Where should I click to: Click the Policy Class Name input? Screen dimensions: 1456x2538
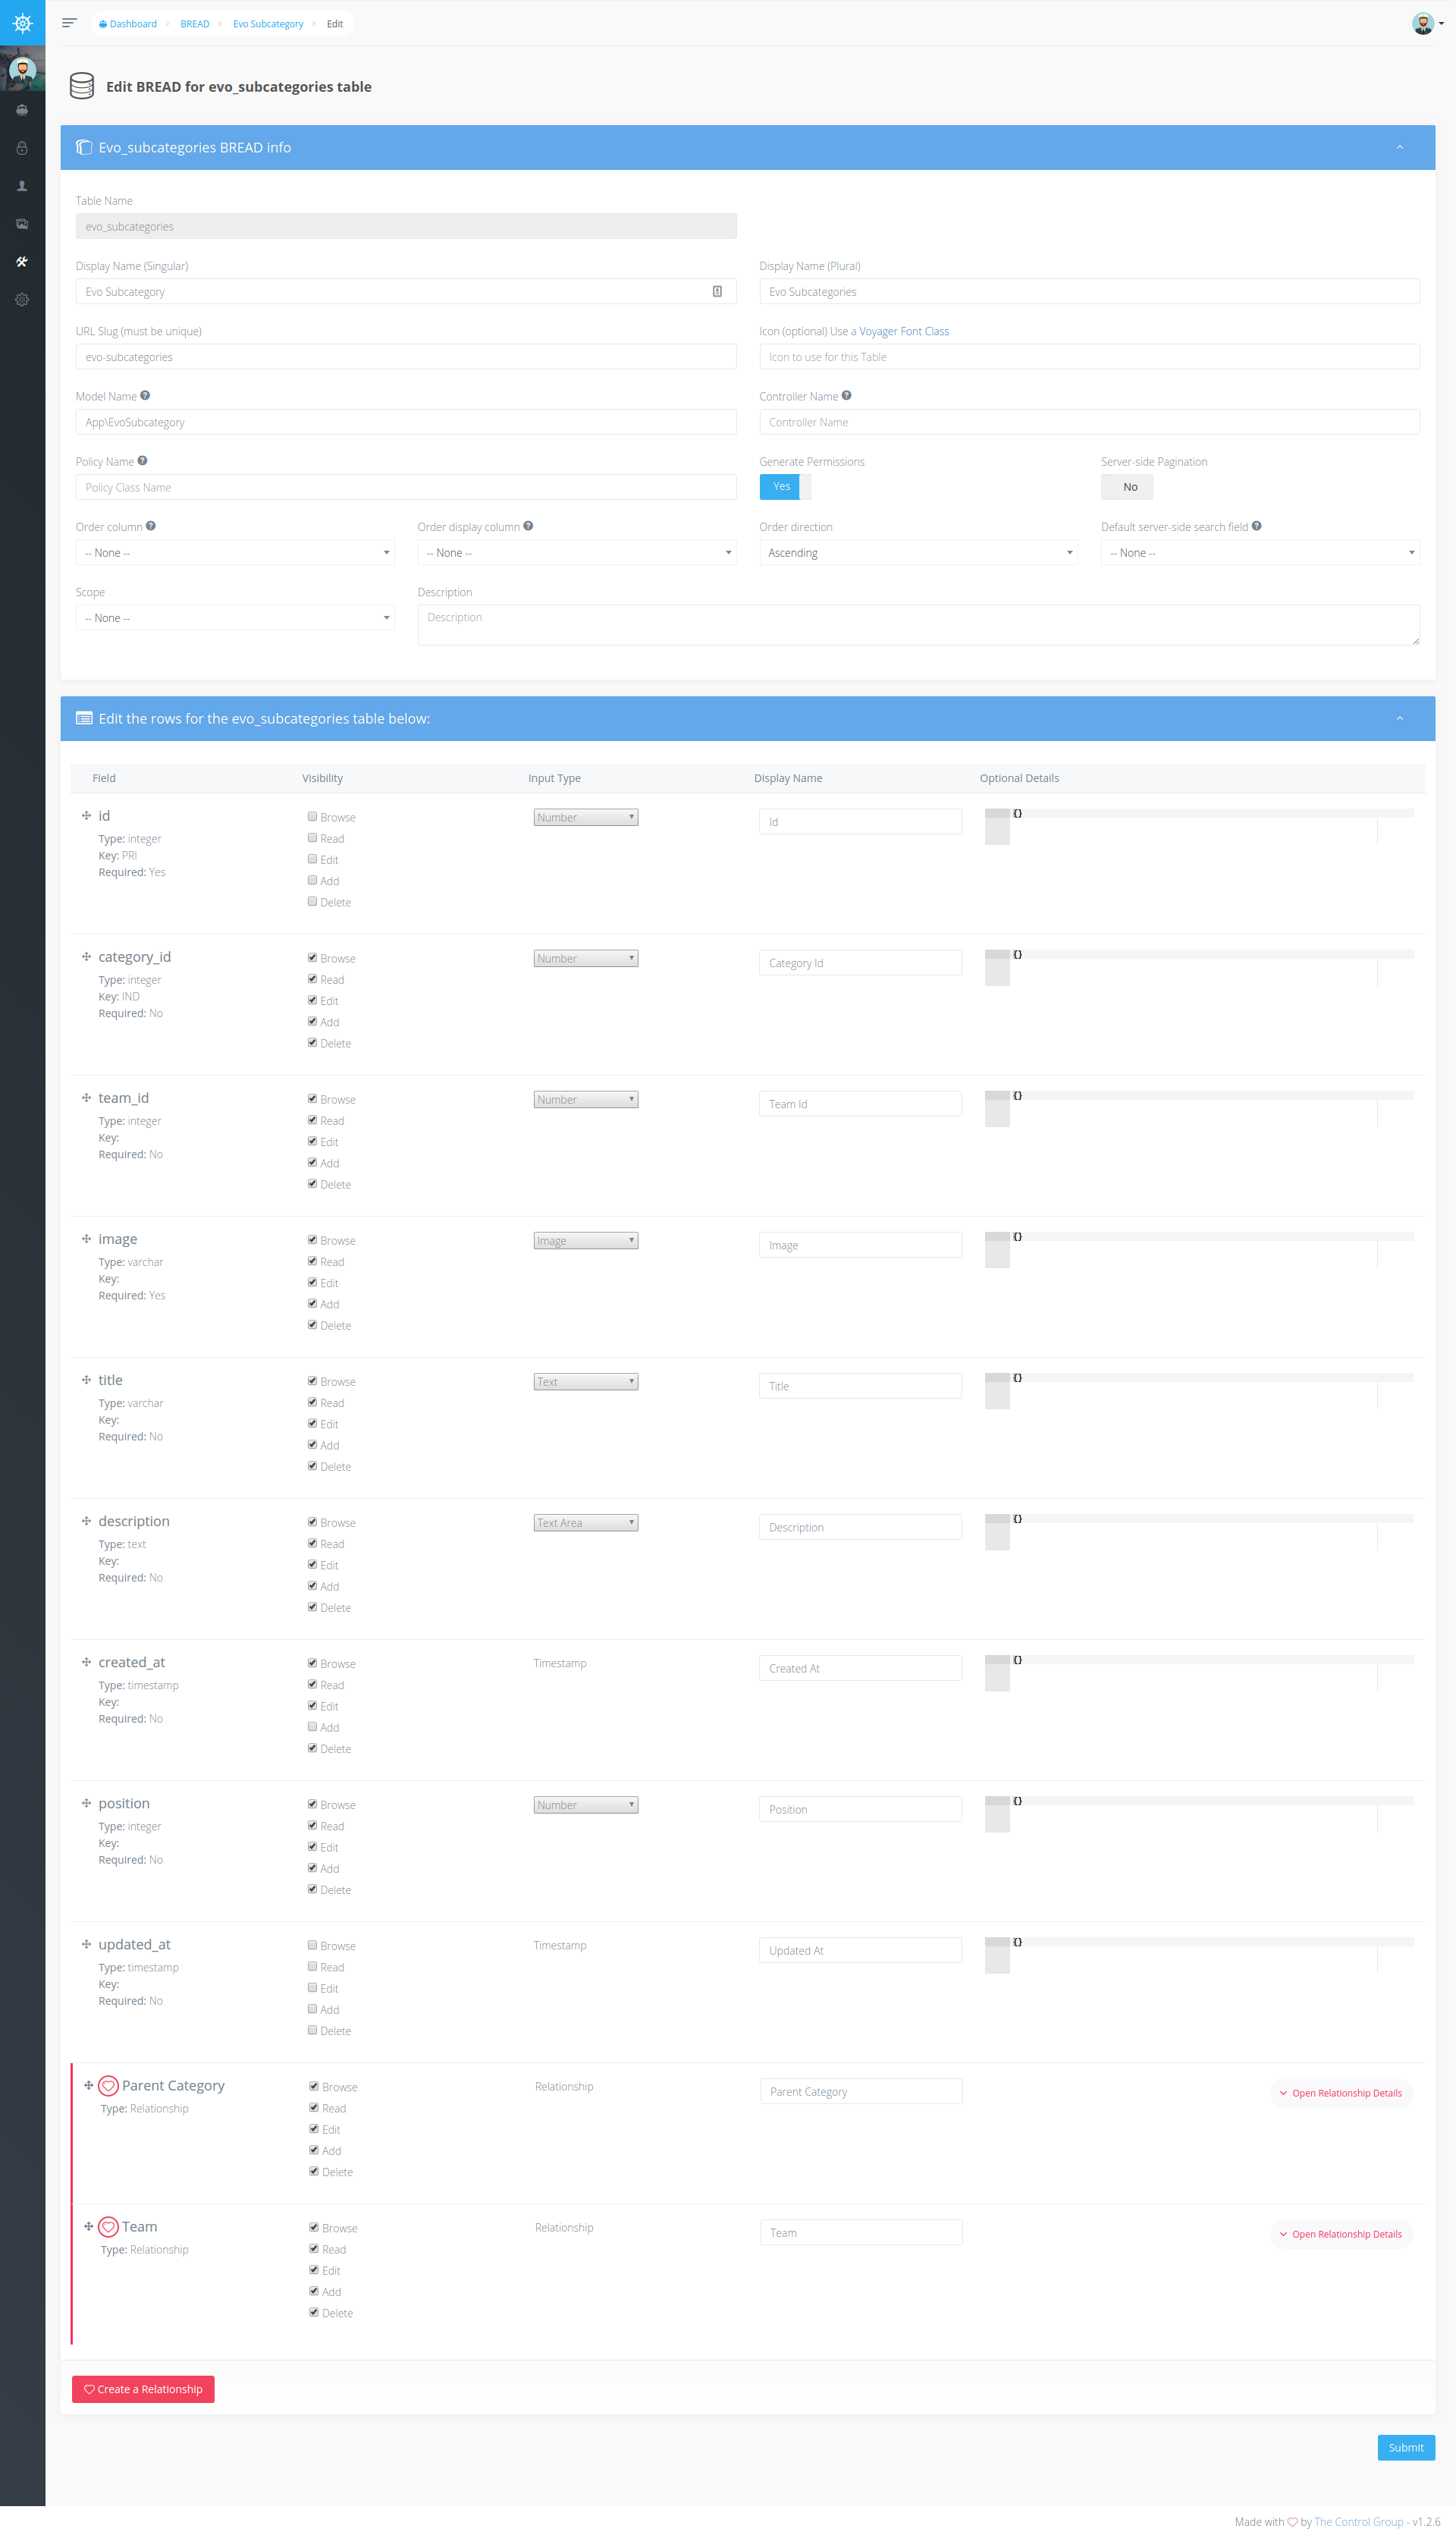pos(406,487)
